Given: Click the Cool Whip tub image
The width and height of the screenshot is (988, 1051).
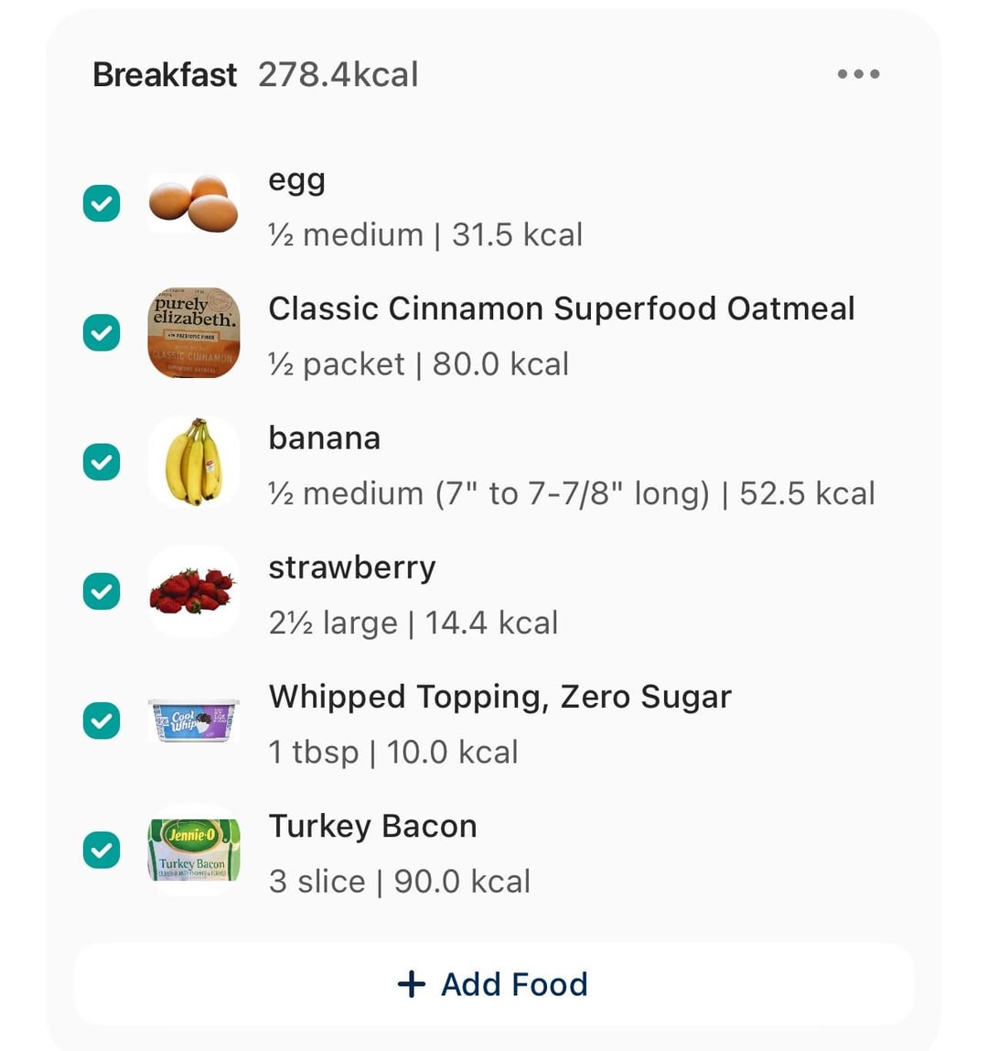Looking at the screenshot, I should [194, 721].
